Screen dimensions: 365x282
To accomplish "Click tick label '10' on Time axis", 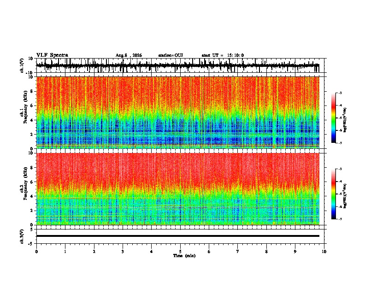I will (324, 252).
